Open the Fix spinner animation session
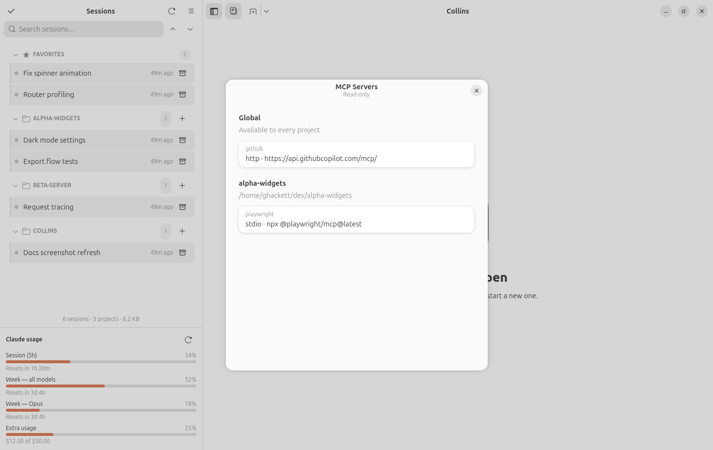 click(x=102, y=73)
